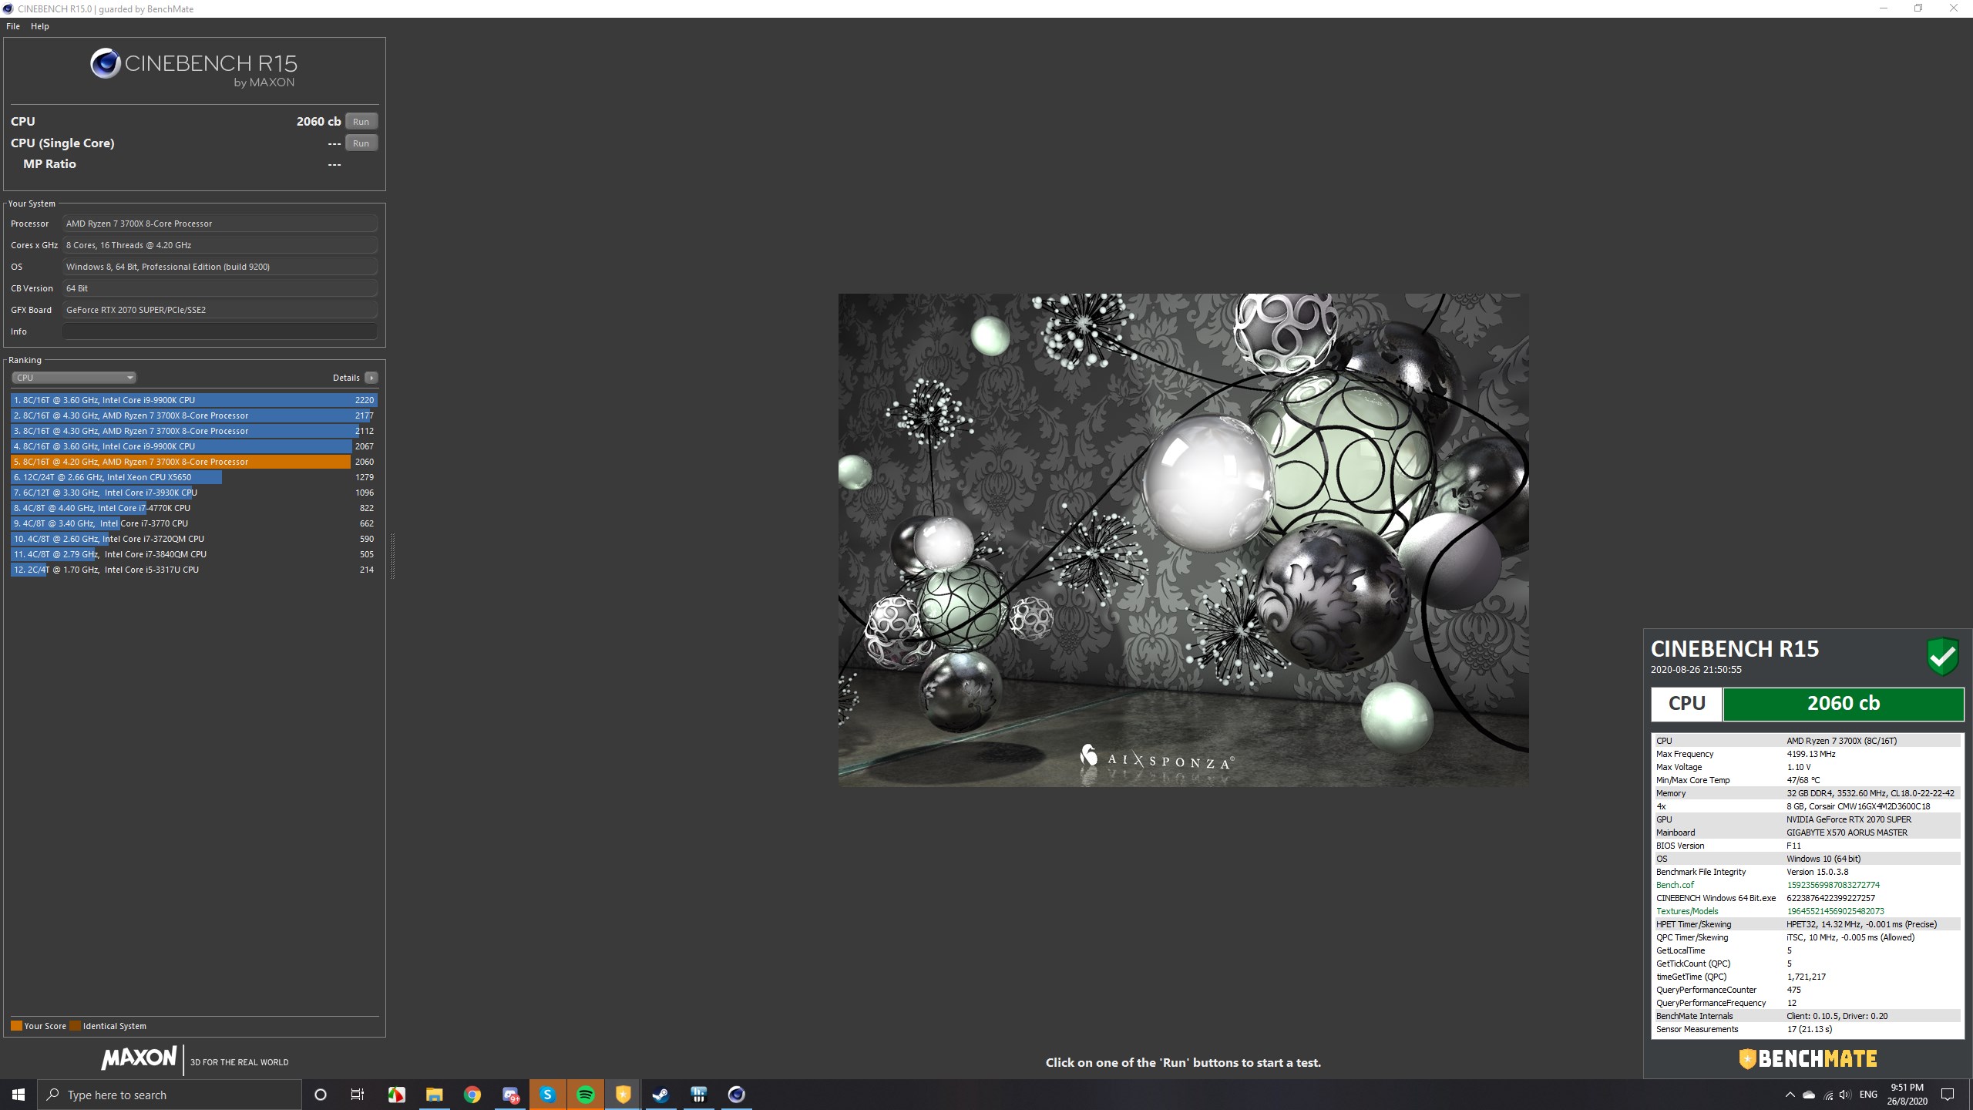Click the OS field showing Windows 8
The image size is (1973, 1110).
pyautogui.click(x=220, y=267)
